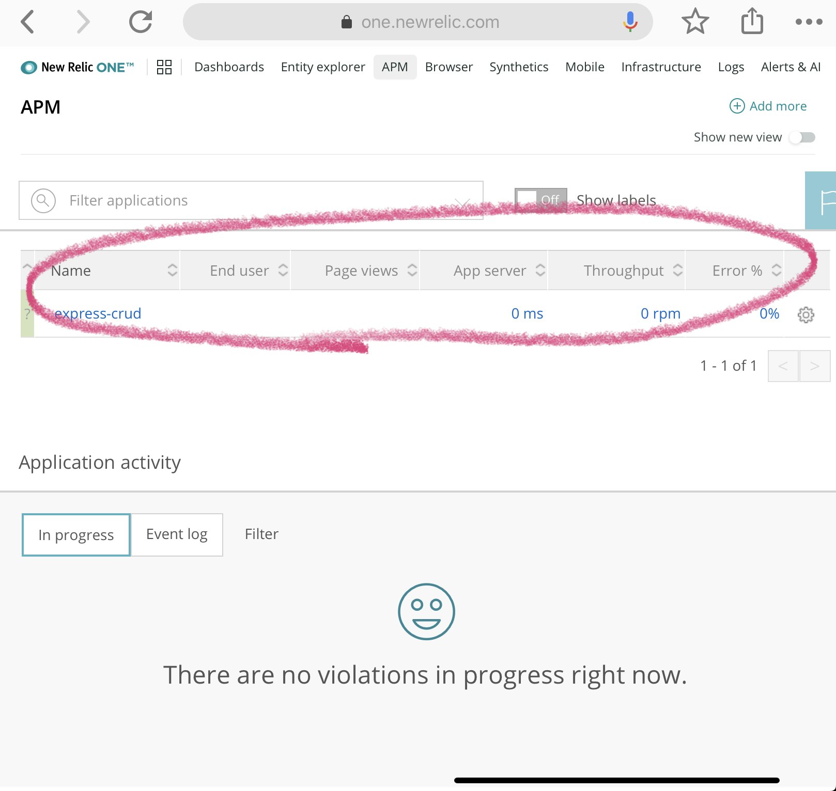Click the New Relic ONE logo
This screenshot has width=836, height=791.
[78, 67]
